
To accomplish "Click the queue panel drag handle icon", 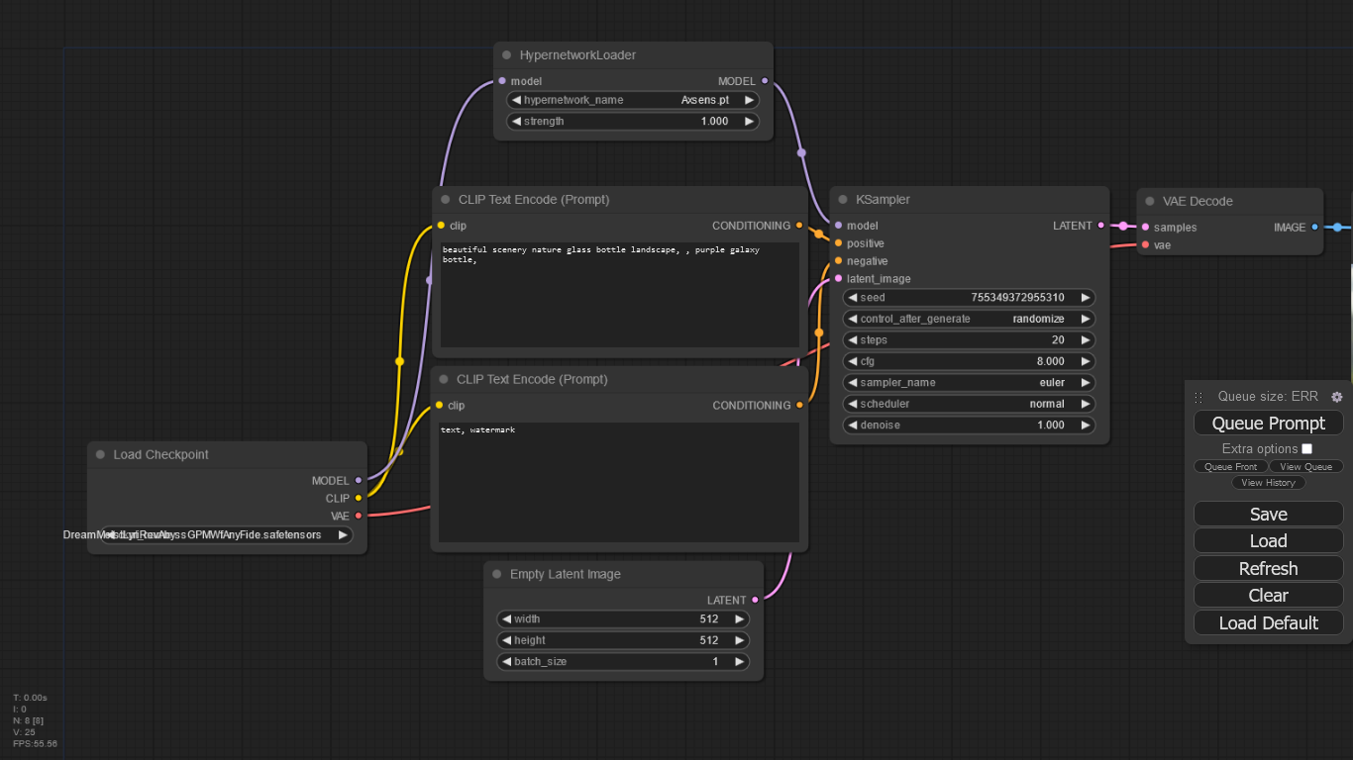I will pyautogui.click(x=1198, y=396).
